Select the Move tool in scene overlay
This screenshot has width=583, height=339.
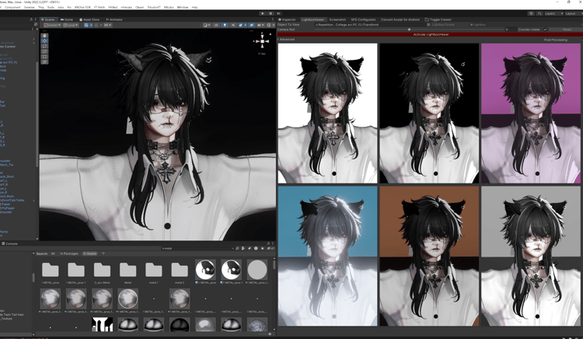44,41
